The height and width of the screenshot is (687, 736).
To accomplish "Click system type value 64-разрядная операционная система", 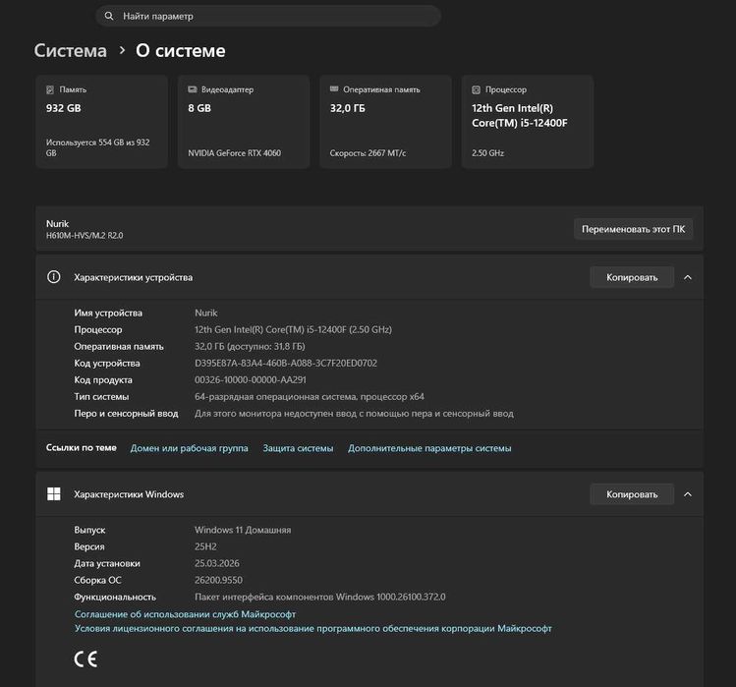I will pyautogui.click(x=310, y=396).
